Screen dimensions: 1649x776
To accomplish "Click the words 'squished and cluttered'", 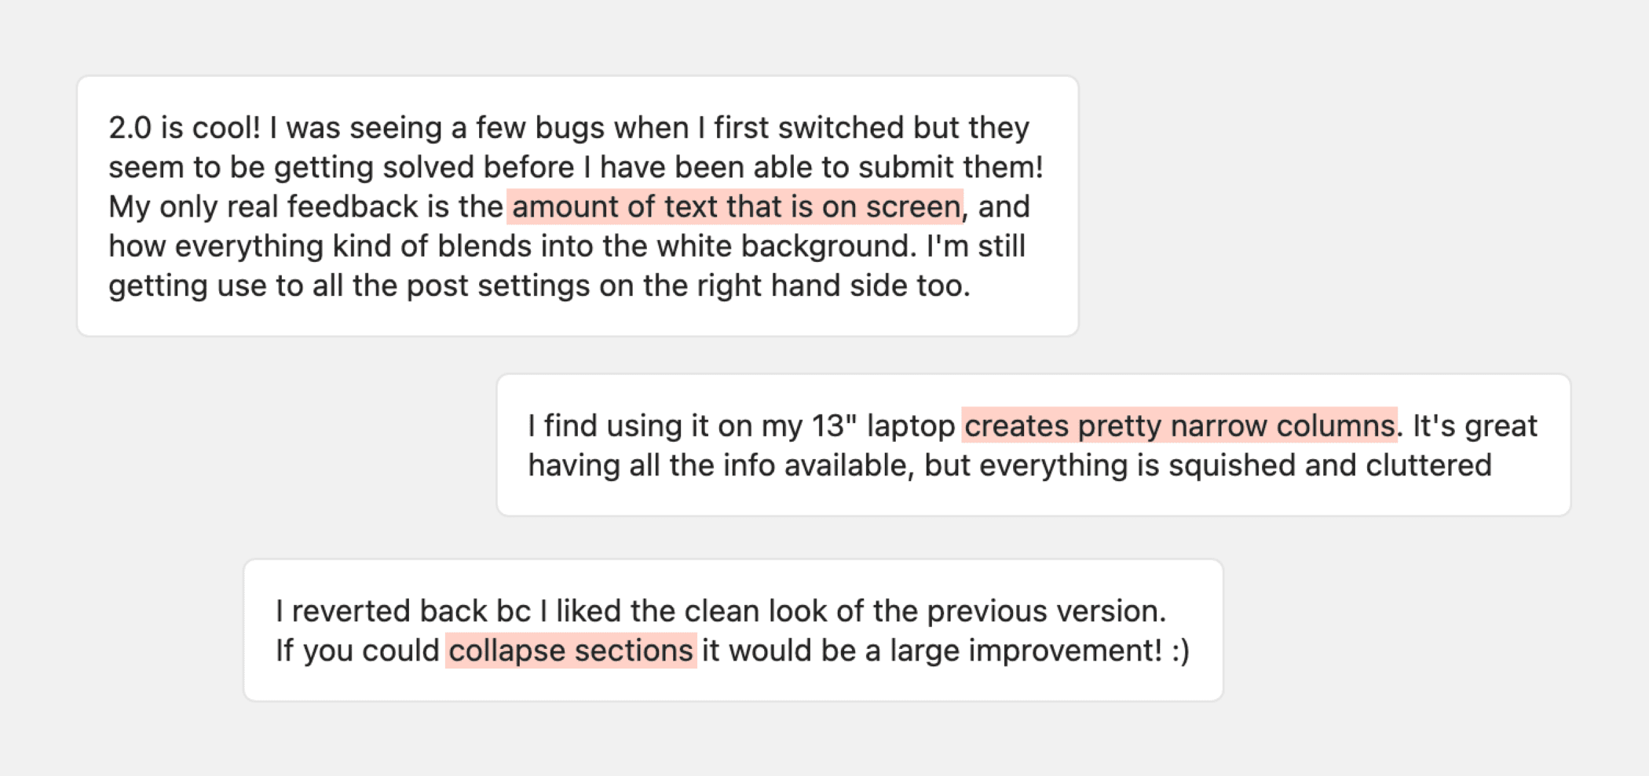I will point(1330,465).
